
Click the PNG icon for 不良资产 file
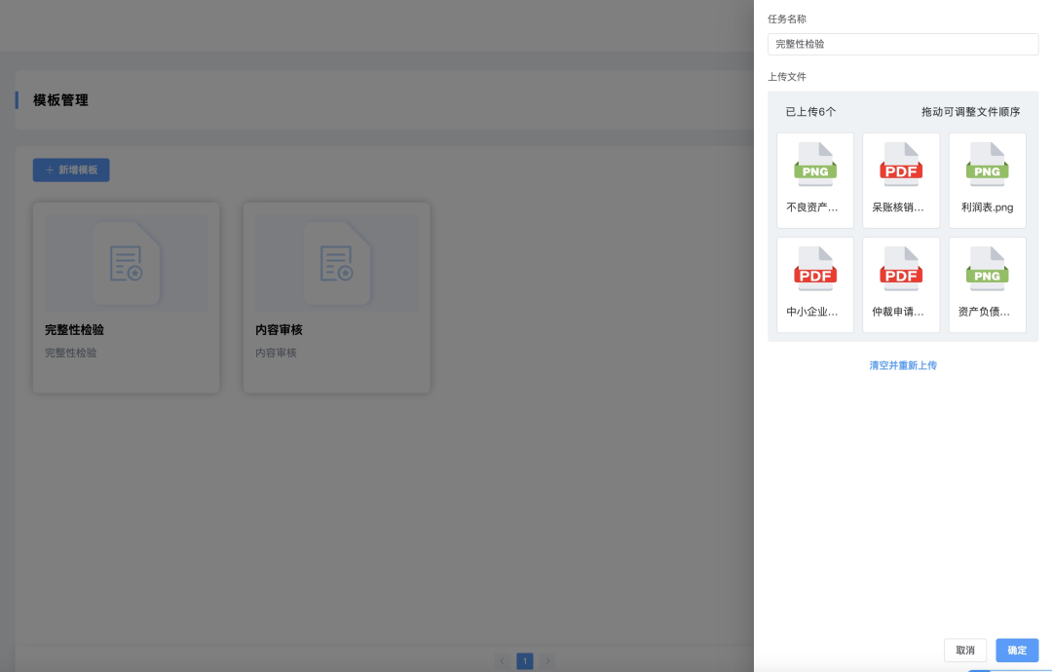(x=815, y=165)
